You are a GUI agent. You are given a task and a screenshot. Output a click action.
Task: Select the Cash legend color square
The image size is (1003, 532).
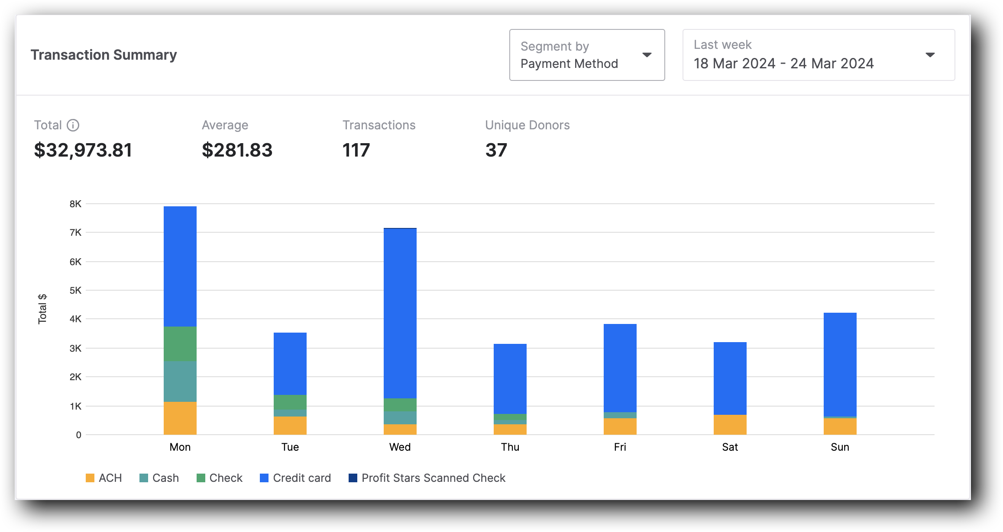point(143,478)
